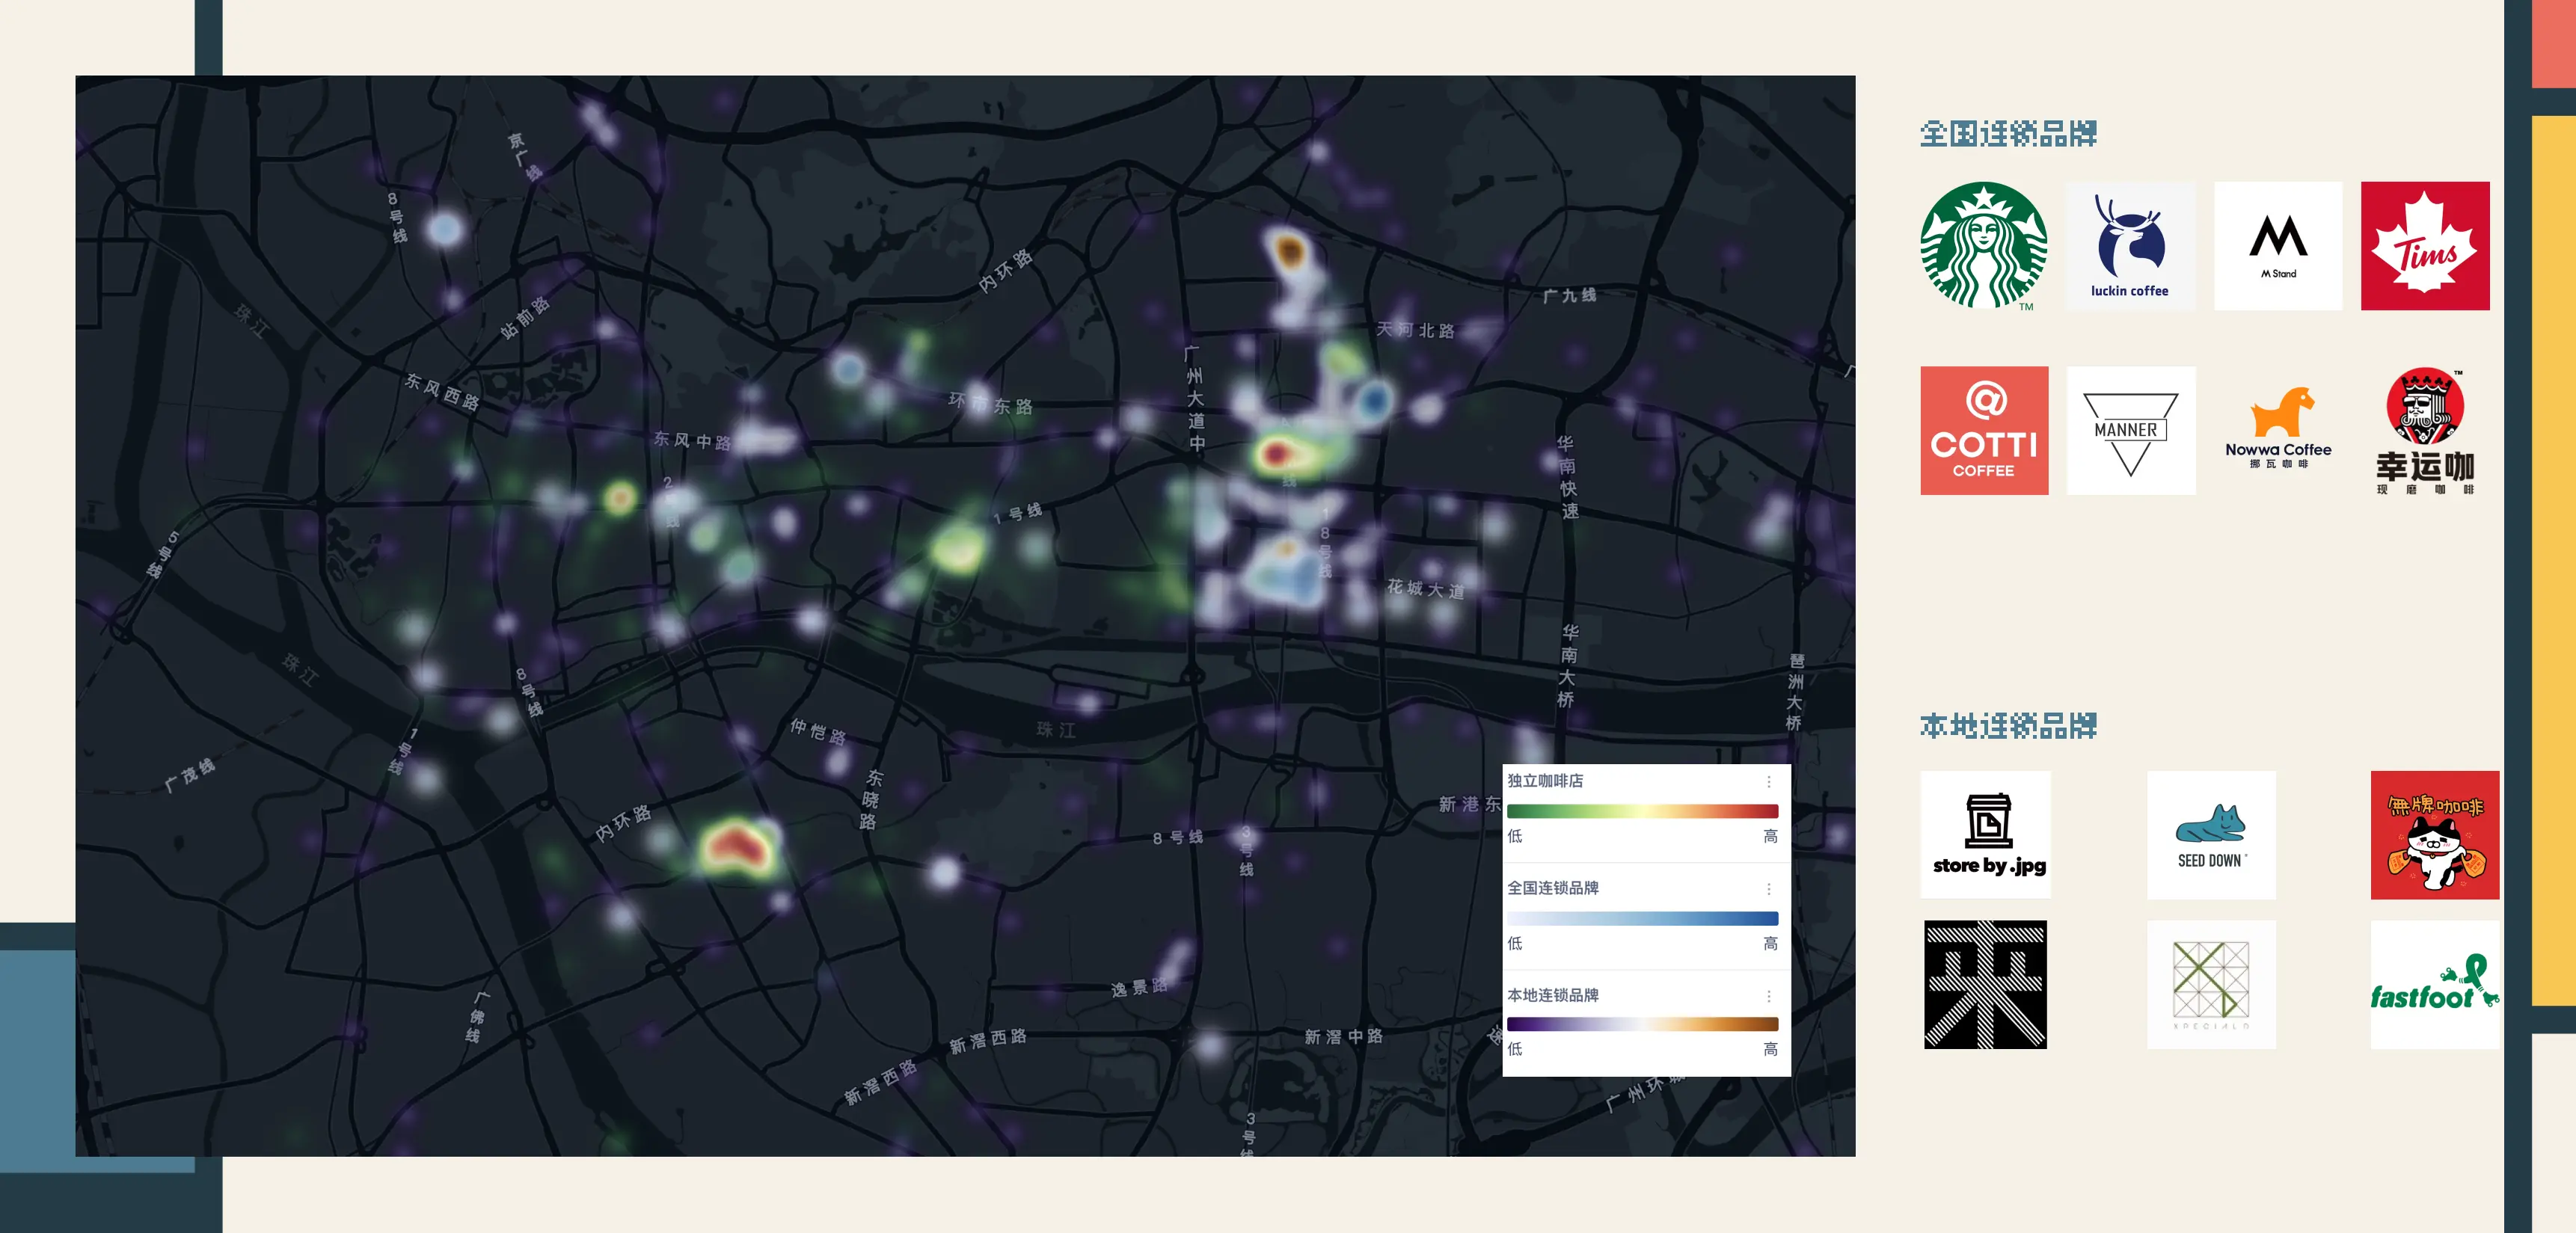The height and width of the screenshot is (1233, 2576).
Task: Select the 幸运咖 brand logo
Action: pos(2424,430)
